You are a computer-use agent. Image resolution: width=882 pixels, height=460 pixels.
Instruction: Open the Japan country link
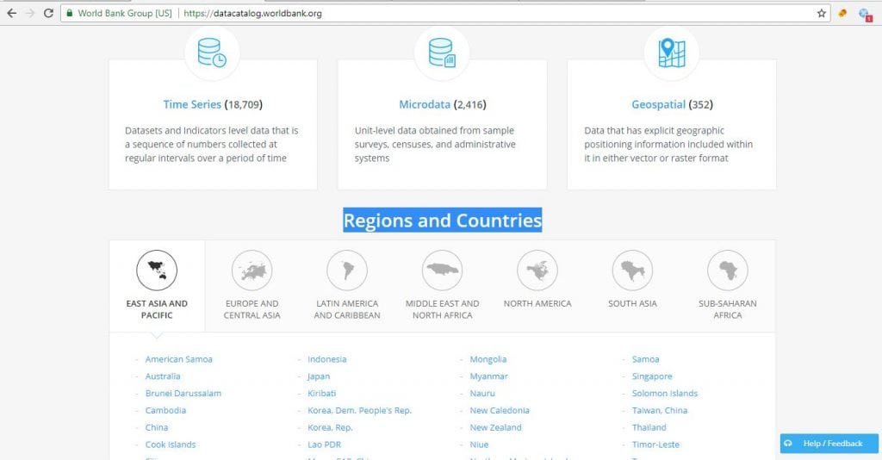click(x=319, y=376)
